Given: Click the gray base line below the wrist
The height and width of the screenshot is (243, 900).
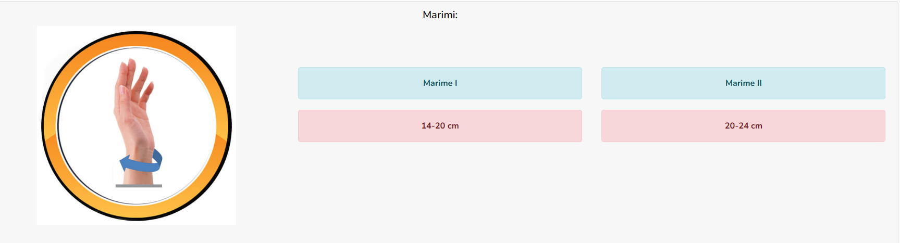Looking at the screenshot, I should click(139, 186).
